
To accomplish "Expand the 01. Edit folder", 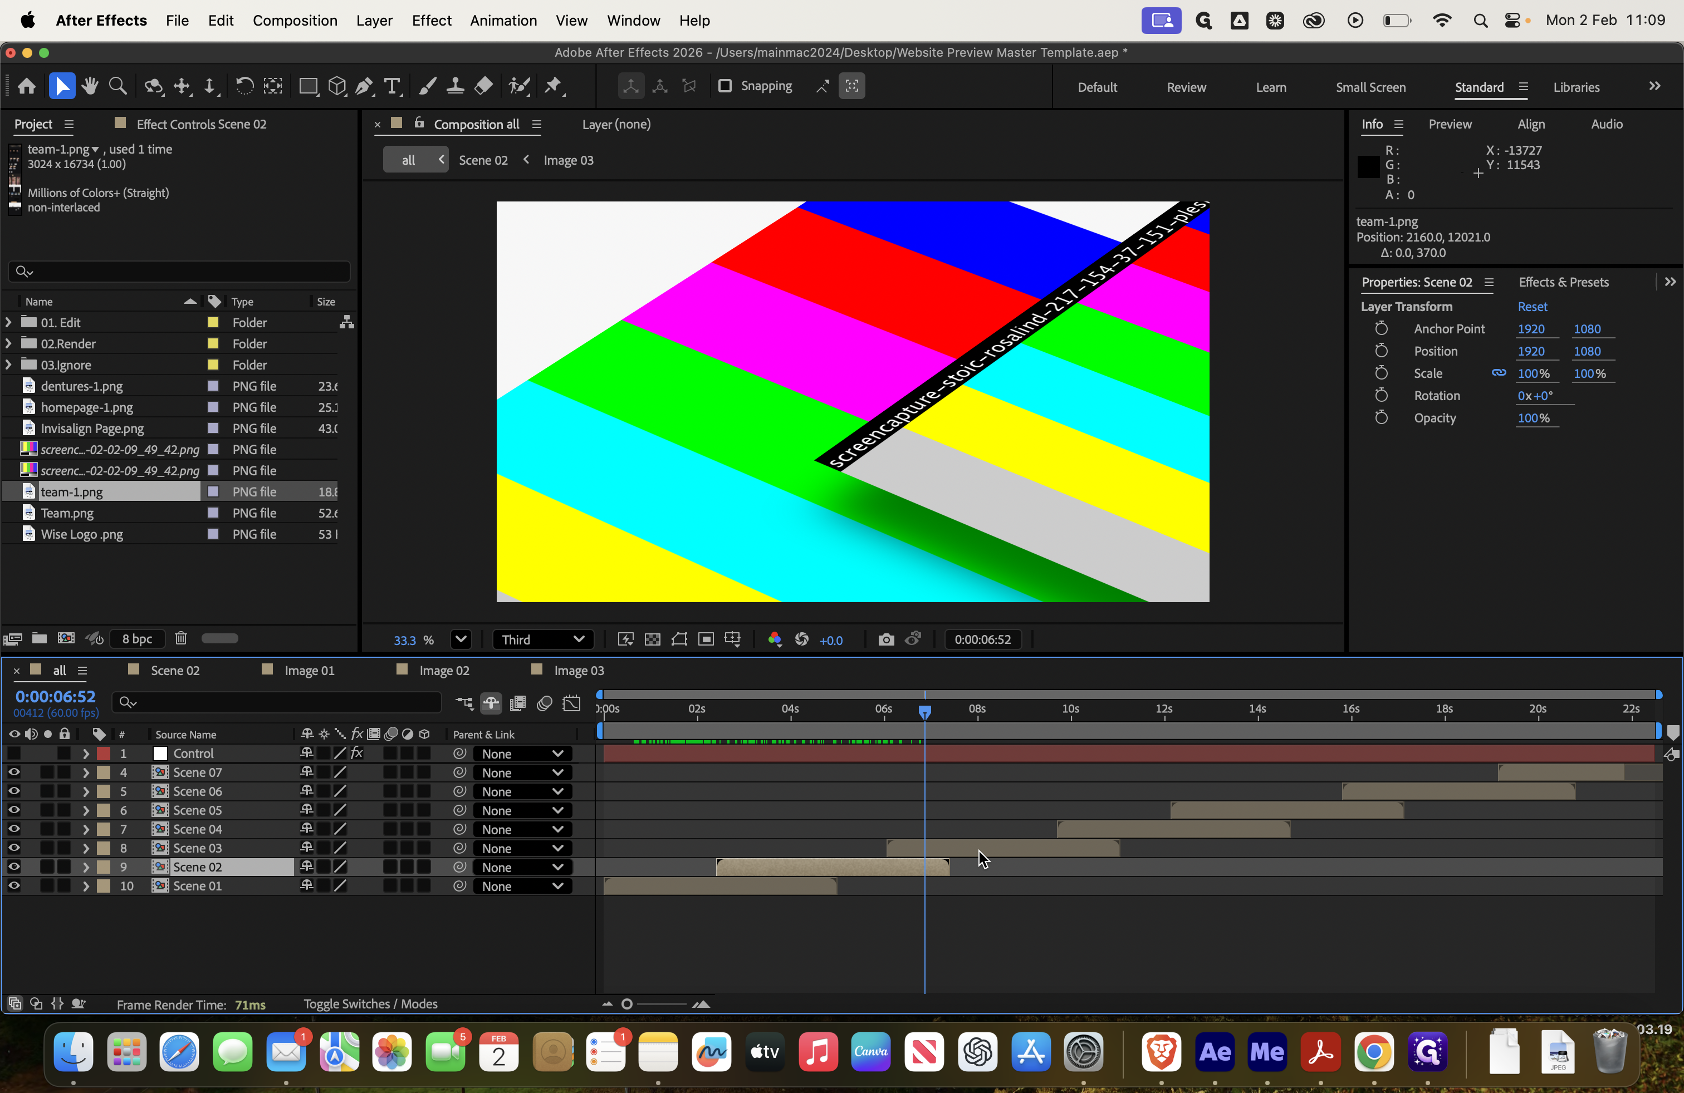I will [x=8, y=322].
